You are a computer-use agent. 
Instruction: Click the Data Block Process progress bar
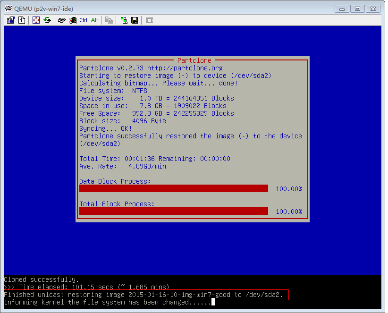click(174, 188)
